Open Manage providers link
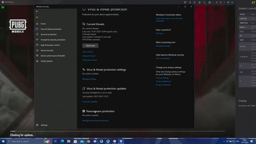The image size is (256, 144). [163, 46]
